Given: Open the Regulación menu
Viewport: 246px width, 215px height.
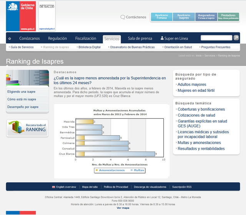Looking at the screenshot, I should (x=57, y=38).
